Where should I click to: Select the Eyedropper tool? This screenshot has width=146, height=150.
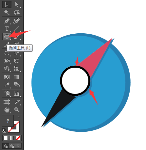7,85
